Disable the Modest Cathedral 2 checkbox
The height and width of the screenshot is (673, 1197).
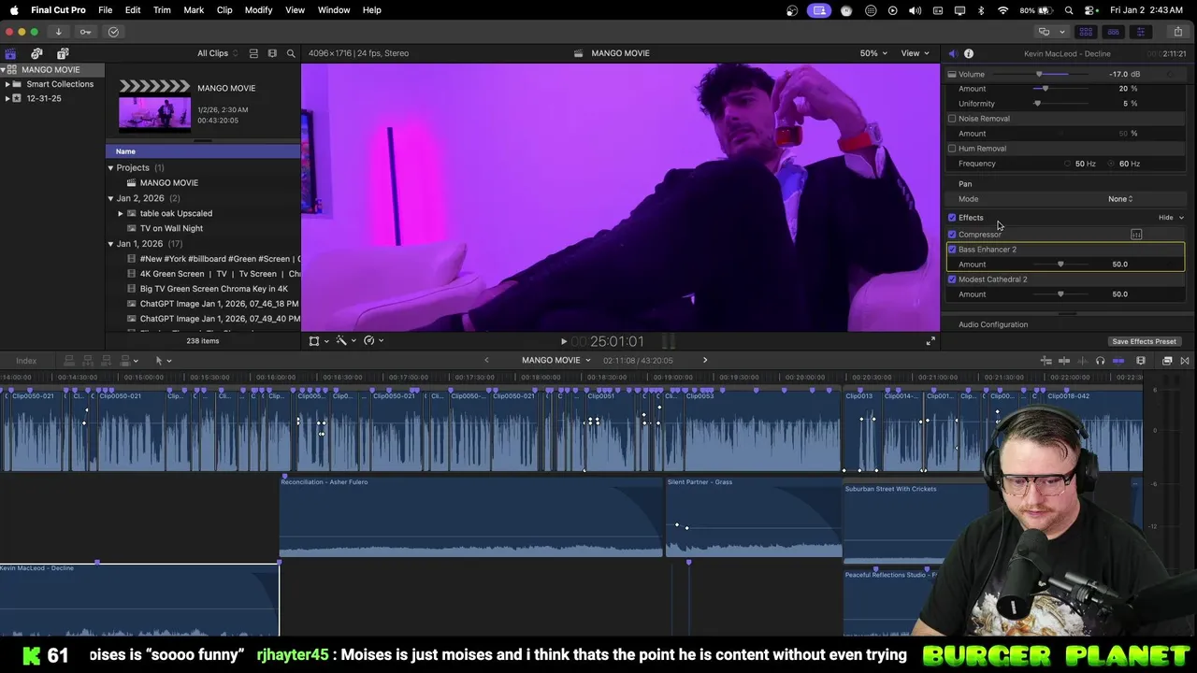[x=952, y=279]
